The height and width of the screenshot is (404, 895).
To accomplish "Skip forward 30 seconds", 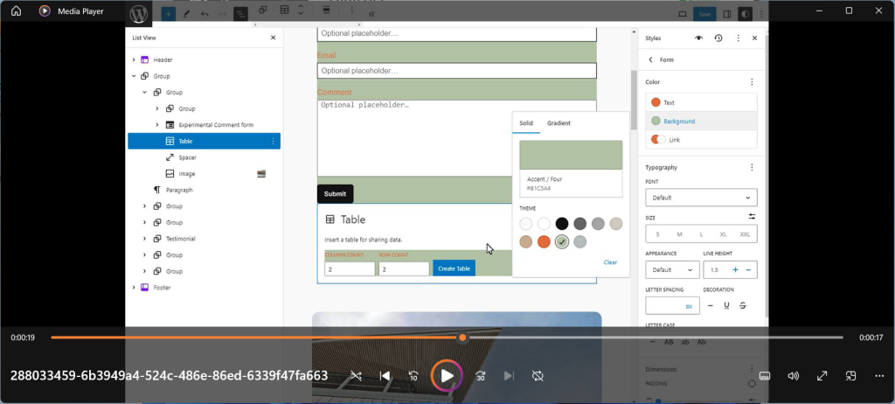I will click(x=480, y=376).
